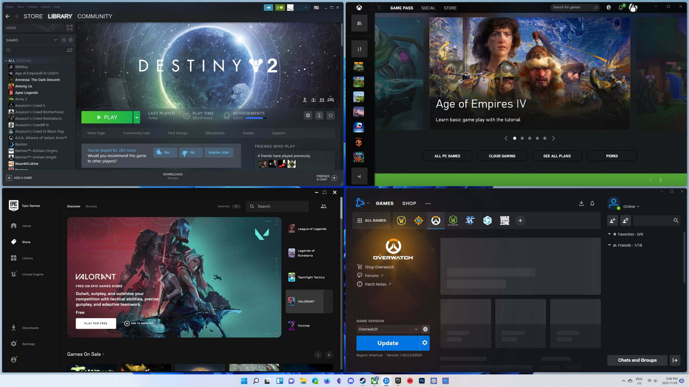The width and height of the screenshot is (689, 387).
Task: Open Overwatch icon in Battle.net game bar
Action: (435, 221)
